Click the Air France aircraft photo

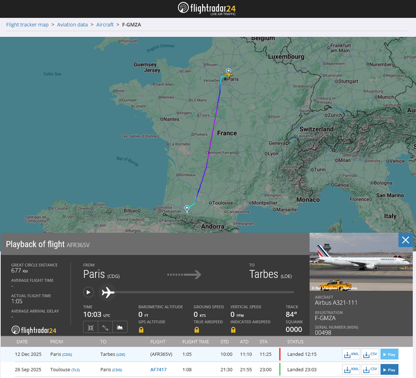362,262
